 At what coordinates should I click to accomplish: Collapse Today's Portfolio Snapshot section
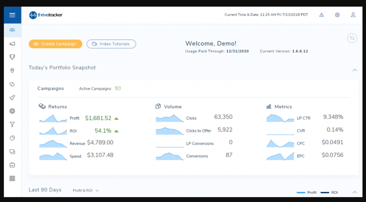click(355, 70)
